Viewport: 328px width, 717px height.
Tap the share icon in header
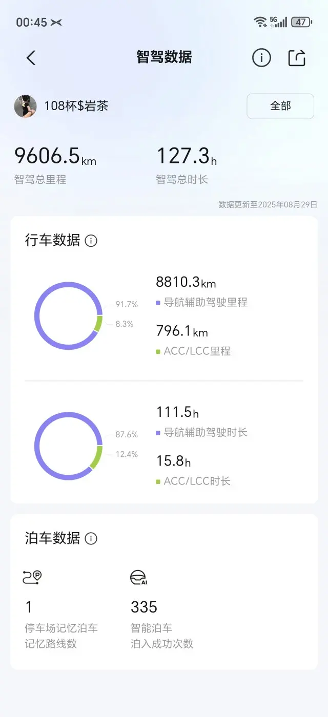297,58
